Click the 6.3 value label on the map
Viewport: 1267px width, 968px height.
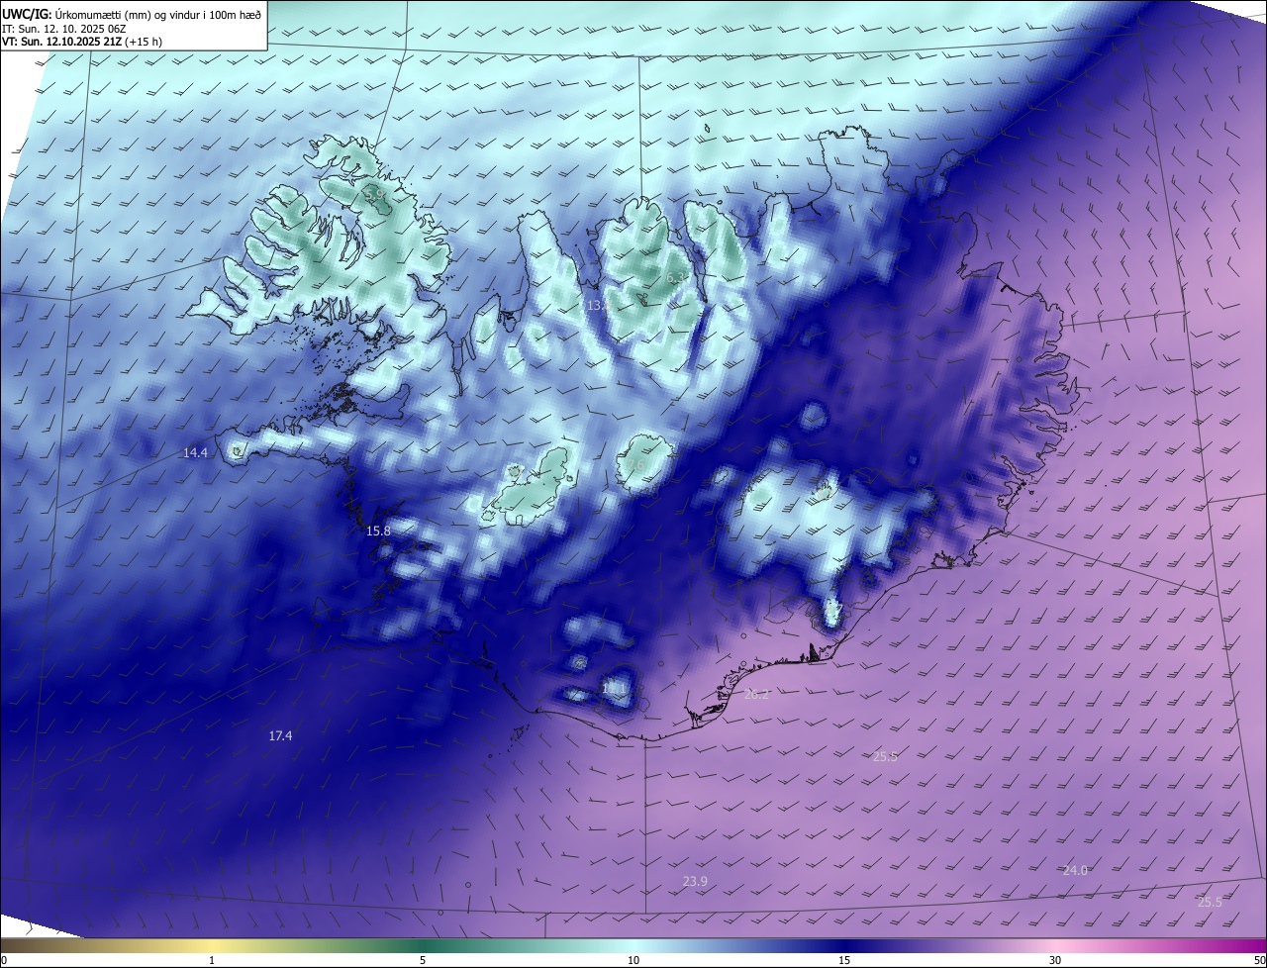677,278
